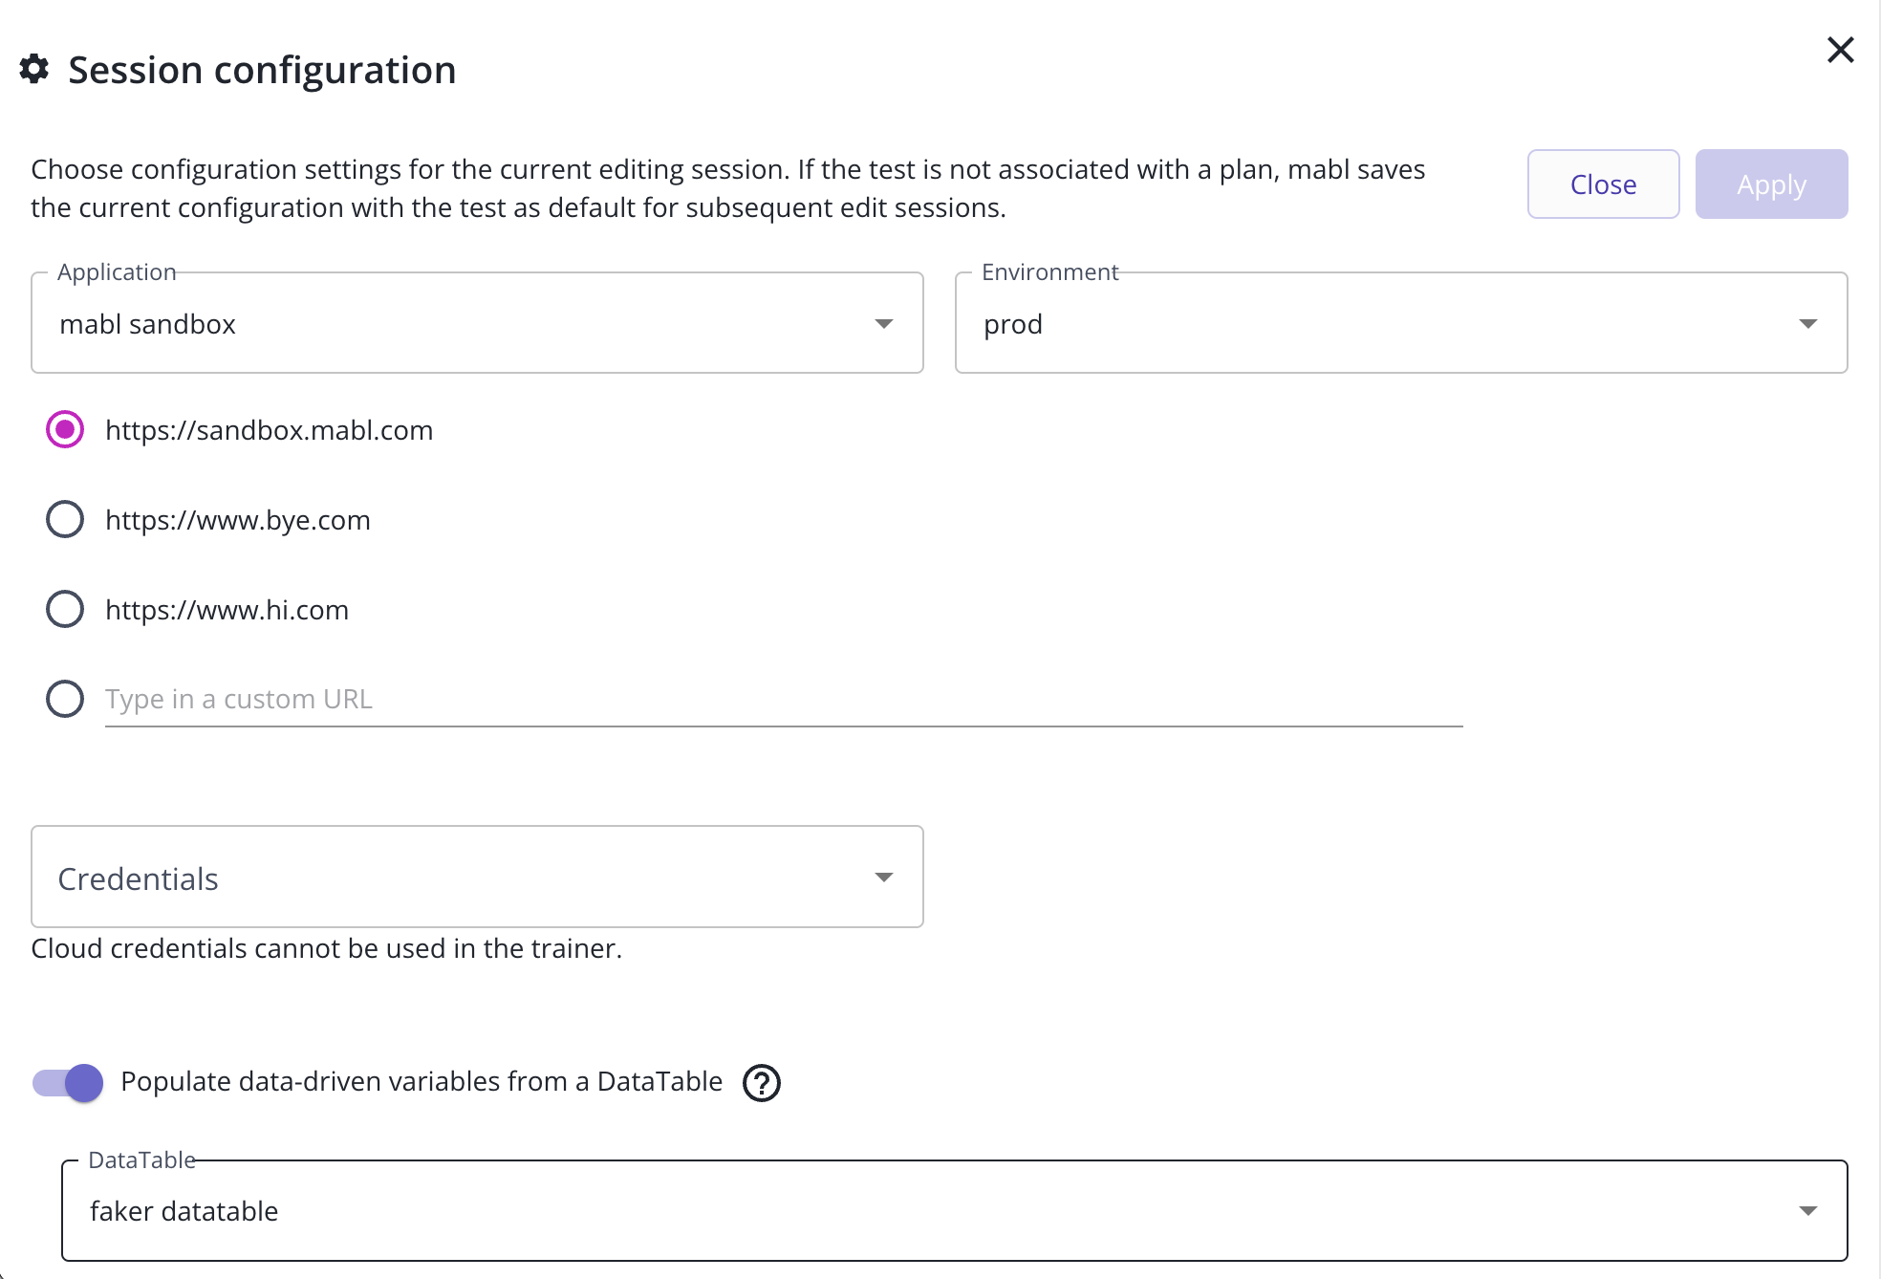
Task: Click the https://www.bye.com label text
Action: point(238,520)
